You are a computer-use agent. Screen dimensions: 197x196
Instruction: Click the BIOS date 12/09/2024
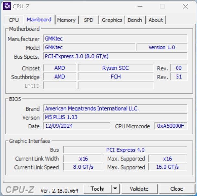pos(76,126)
